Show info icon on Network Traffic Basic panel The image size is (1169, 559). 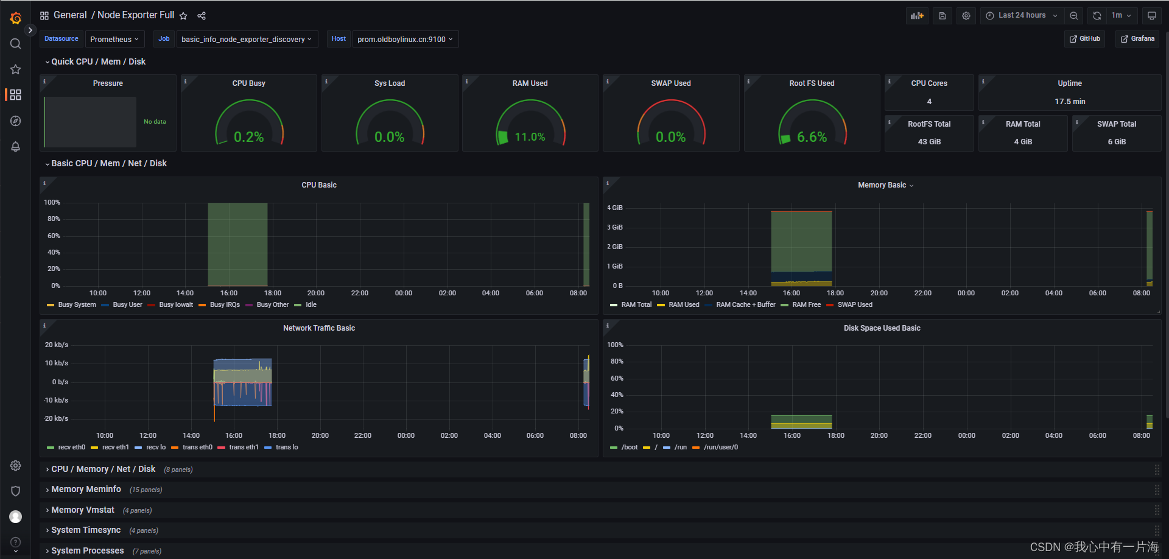[x=44, y=326]
